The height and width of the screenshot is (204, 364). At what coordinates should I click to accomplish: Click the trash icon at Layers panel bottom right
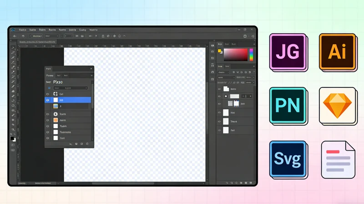coord(251,183)
